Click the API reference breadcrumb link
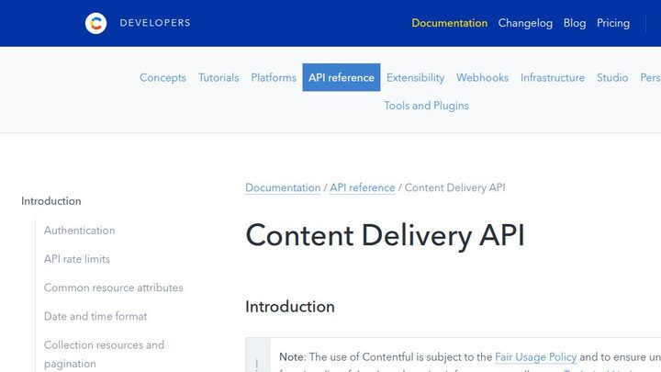This screenshot has height=372, width=661. pos(362,187)
